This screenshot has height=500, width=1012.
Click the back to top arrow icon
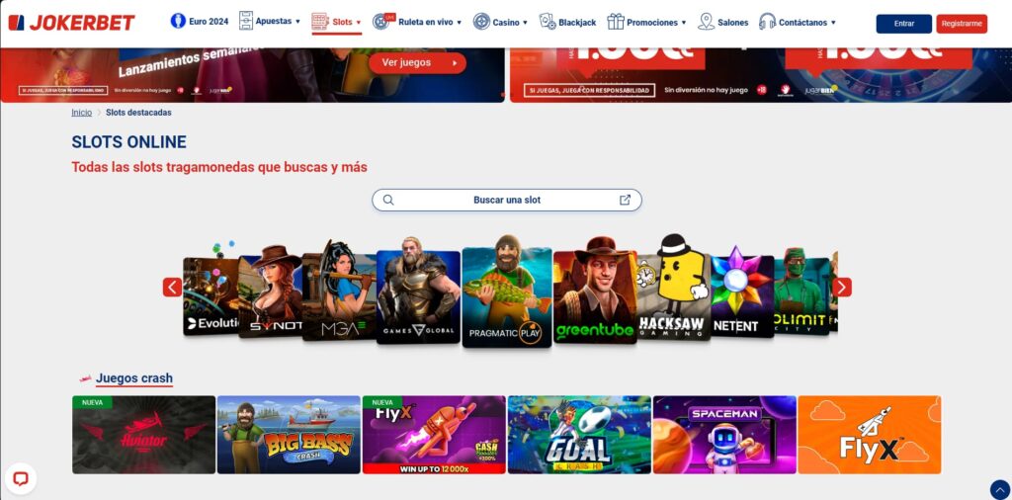(1000, 490)
